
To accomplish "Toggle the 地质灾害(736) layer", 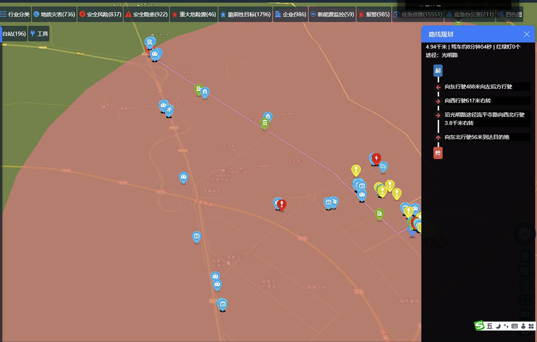I will tap(54, 14).
